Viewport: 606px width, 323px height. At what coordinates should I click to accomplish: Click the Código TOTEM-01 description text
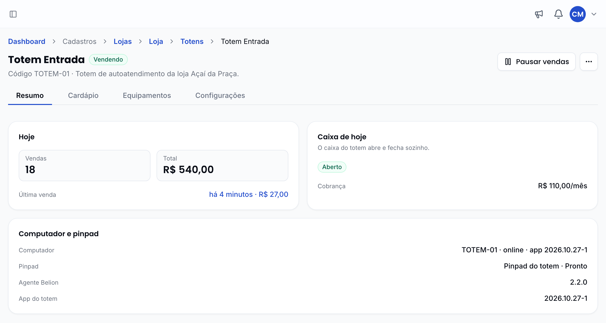coord(123,74)
